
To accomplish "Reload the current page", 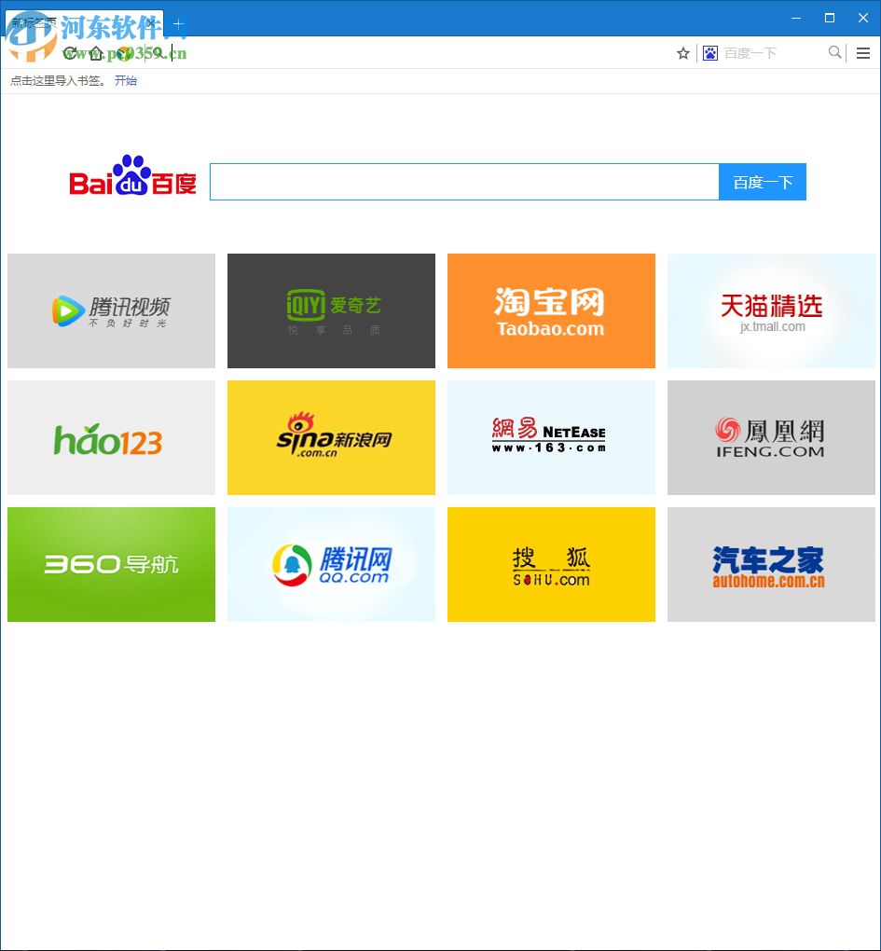I will pyautogui.click(x=68, y=53).
